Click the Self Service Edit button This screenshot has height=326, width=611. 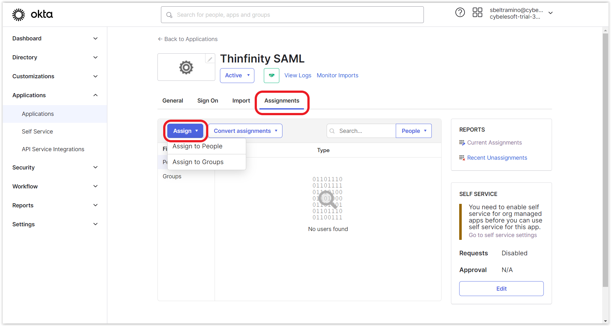501,289
